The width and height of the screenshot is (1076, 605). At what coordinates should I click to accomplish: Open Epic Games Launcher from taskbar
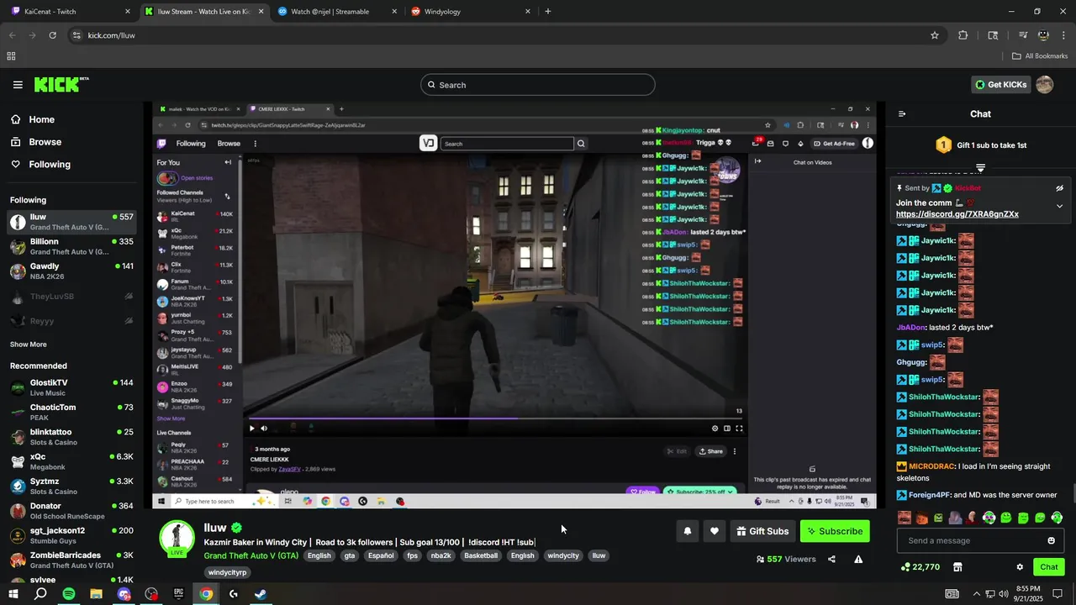[178, 594]
